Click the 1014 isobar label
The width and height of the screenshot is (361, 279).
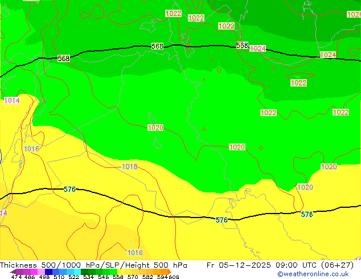12,100
